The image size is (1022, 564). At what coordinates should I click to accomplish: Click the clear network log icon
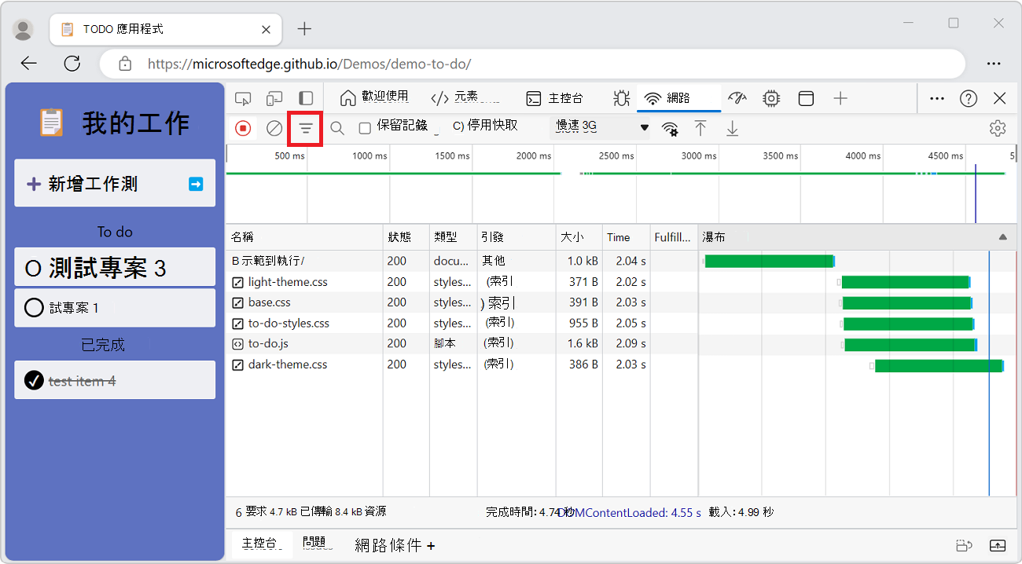pyautogui.click(x=274, y=127)
